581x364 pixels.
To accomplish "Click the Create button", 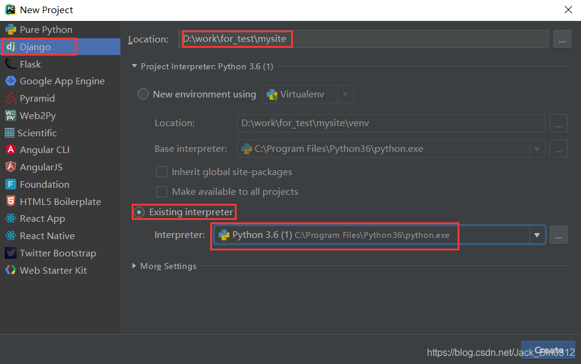I will 548,350.
